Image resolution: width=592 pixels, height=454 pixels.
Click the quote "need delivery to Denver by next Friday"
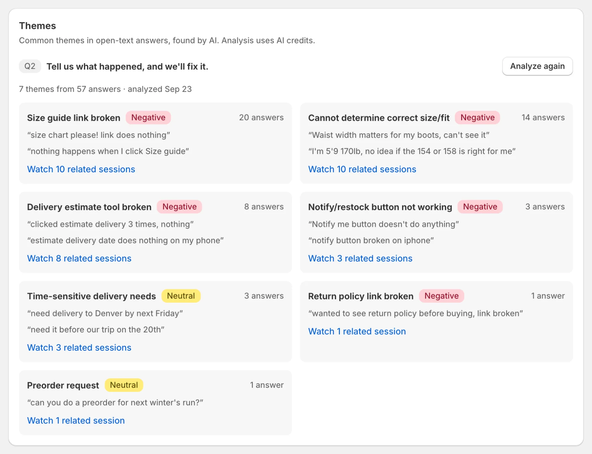pyautogui.click(x=105, y=313)
